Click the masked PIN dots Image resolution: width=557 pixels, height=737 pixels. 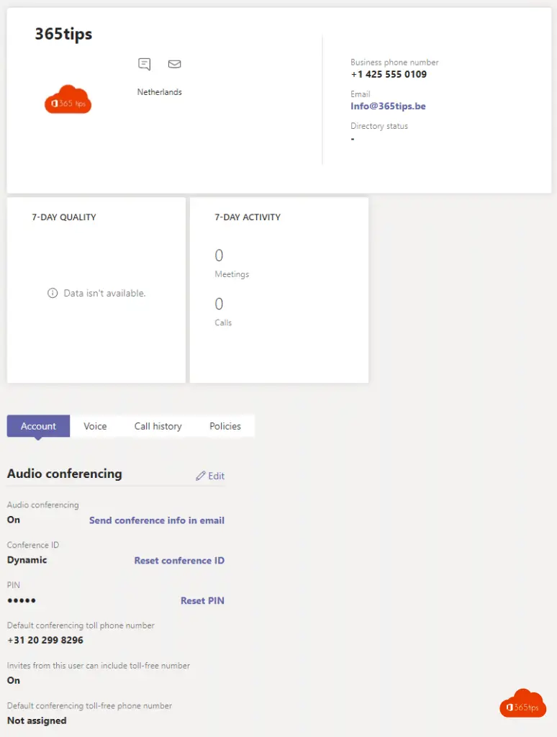[x=22, y=601]
